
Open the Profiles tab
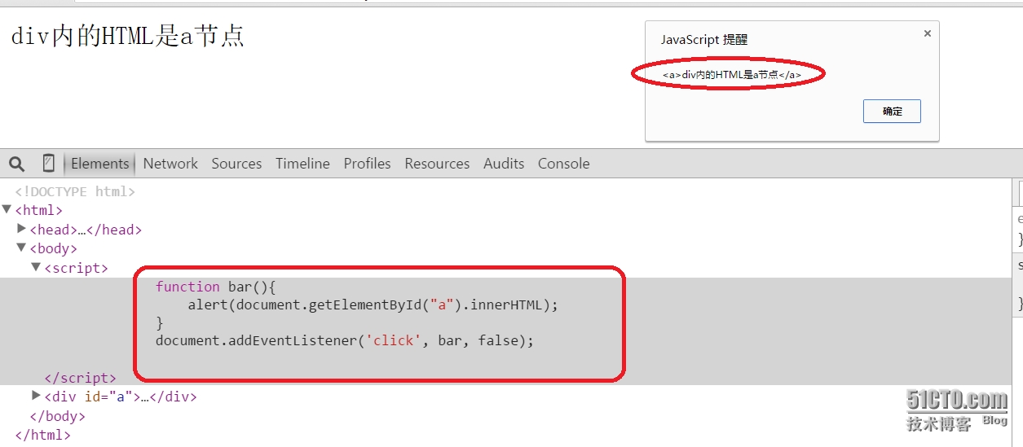click(x=367, y=164)
